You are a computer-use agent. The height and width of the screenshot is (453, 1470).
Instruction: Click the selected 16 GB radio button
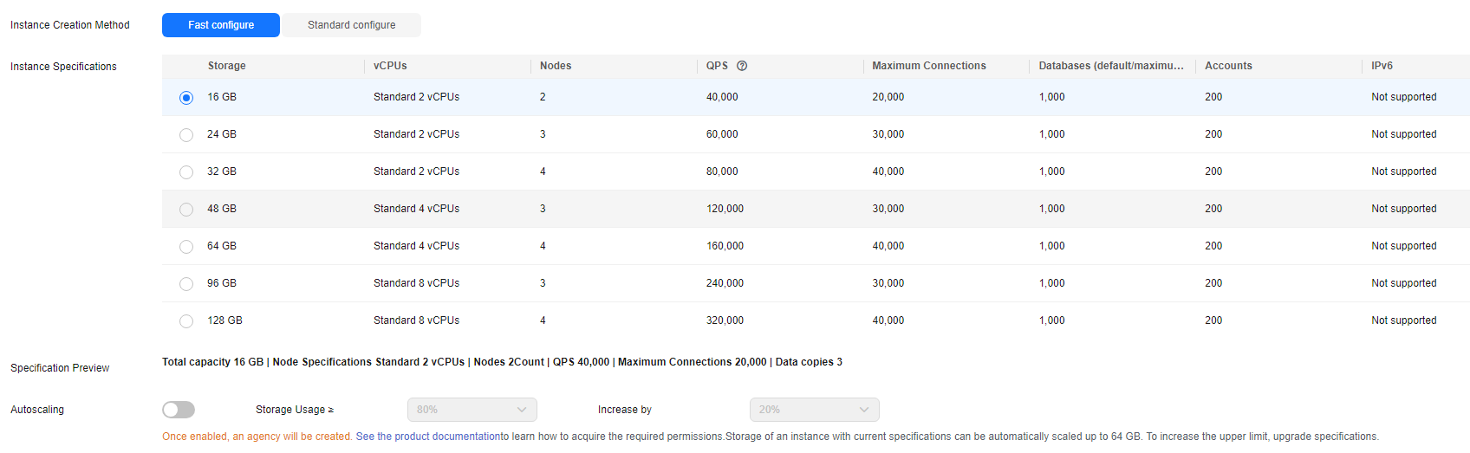186,98
